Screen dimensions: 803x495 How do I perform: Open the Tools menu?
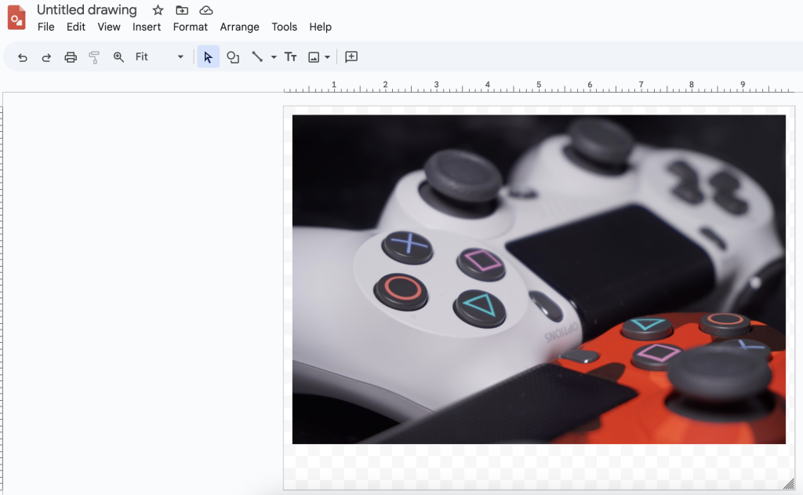pos(284,27)
